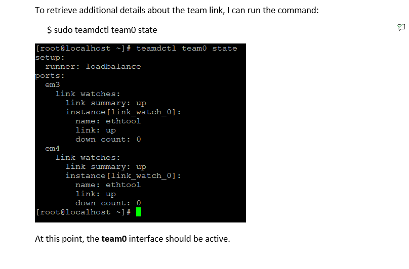
Task: Click the green terminal cursor block
Action: [139, 212]
